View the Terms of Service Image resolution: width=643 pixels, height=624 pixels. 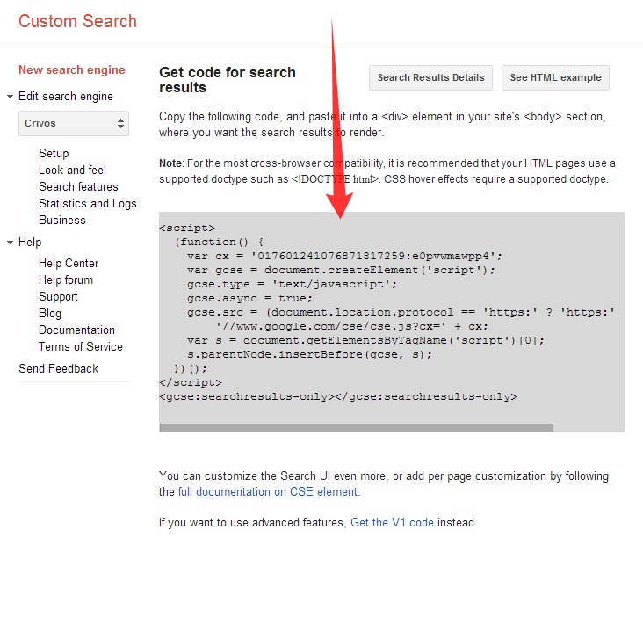[81, 346]
